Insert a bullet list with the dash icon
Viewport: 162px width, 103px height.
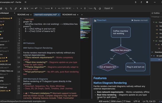(74, 8)
